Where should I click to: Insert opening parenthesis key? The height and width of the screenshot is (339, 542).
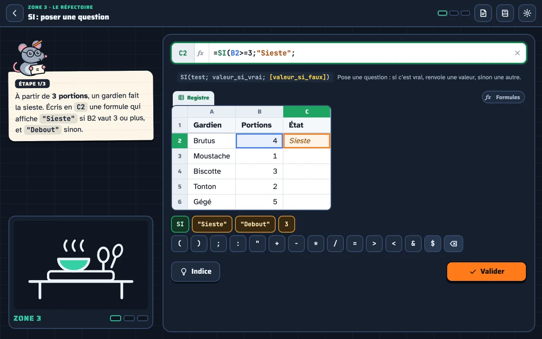point(180,244)
